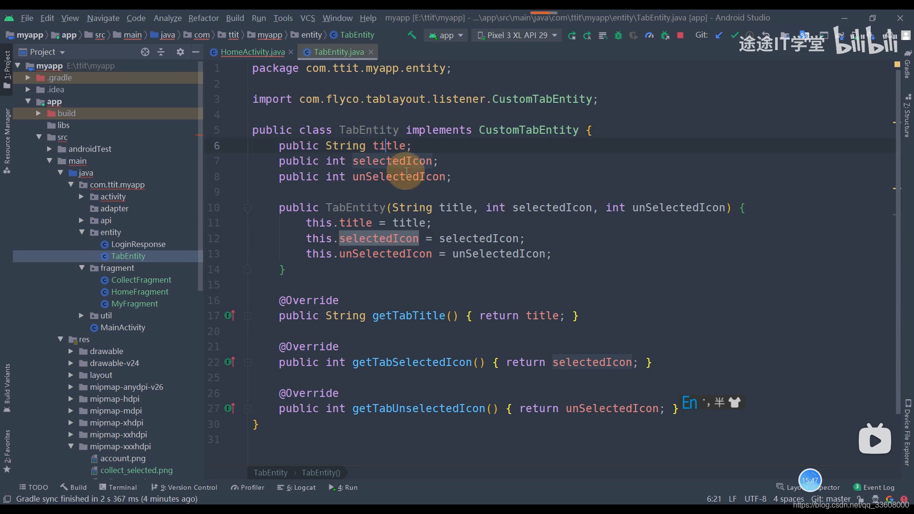Click UTF-8 encoding in status bar
914x514 pixels.
coord(755,499)
